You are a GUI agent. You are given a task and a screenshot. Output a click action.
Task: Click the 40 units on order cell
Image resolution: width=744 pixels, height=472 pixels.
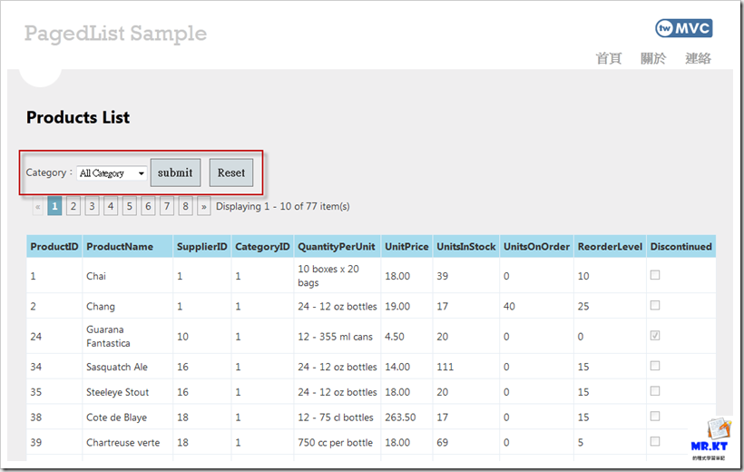[x=536, y=306]
